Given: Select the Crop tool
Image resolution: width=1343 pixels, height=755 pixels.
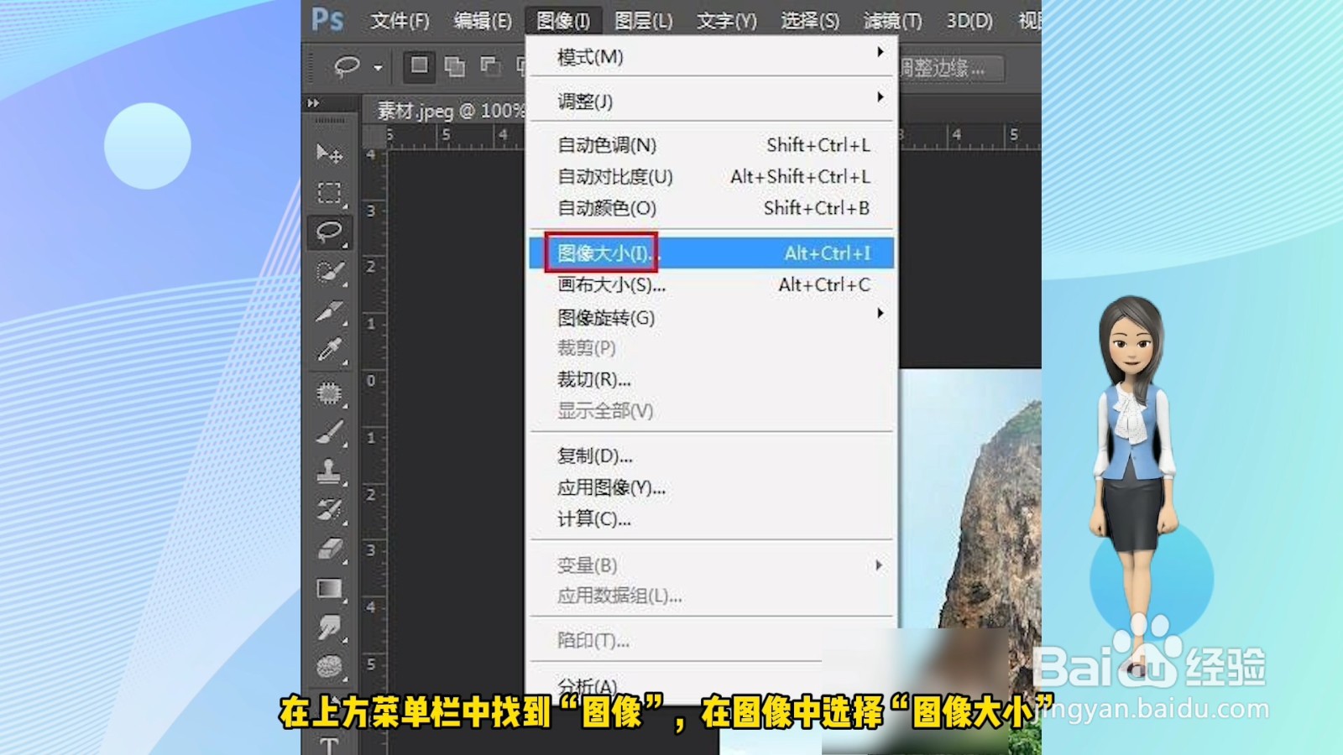Looking at the screenshot, I should pyautogui.click(x=329, y=311).
